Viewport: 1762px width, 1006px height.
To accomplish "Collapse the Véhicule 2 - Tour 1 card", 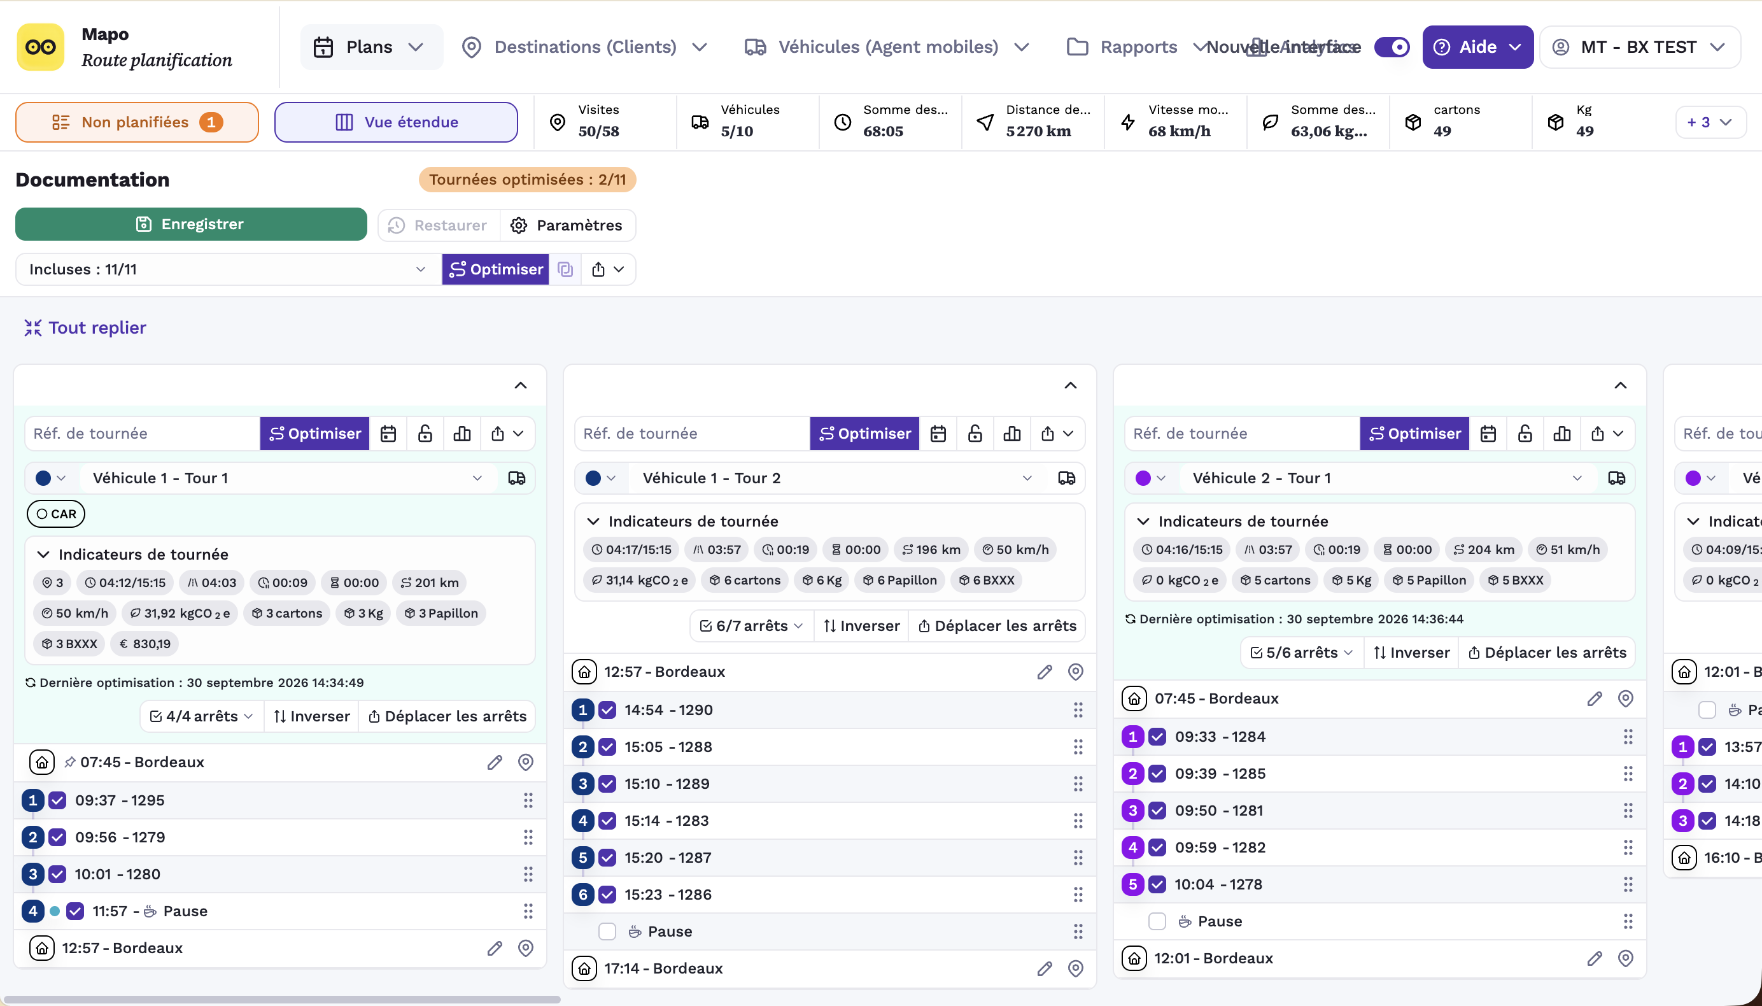I will pyautogui.click(x=1621, y=386).
